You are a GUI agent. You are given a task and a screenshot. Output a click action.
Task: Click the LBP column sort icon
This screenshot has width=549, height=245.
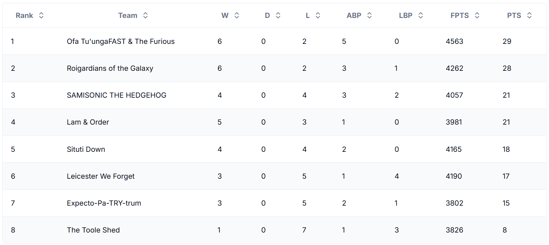[420, 15]
